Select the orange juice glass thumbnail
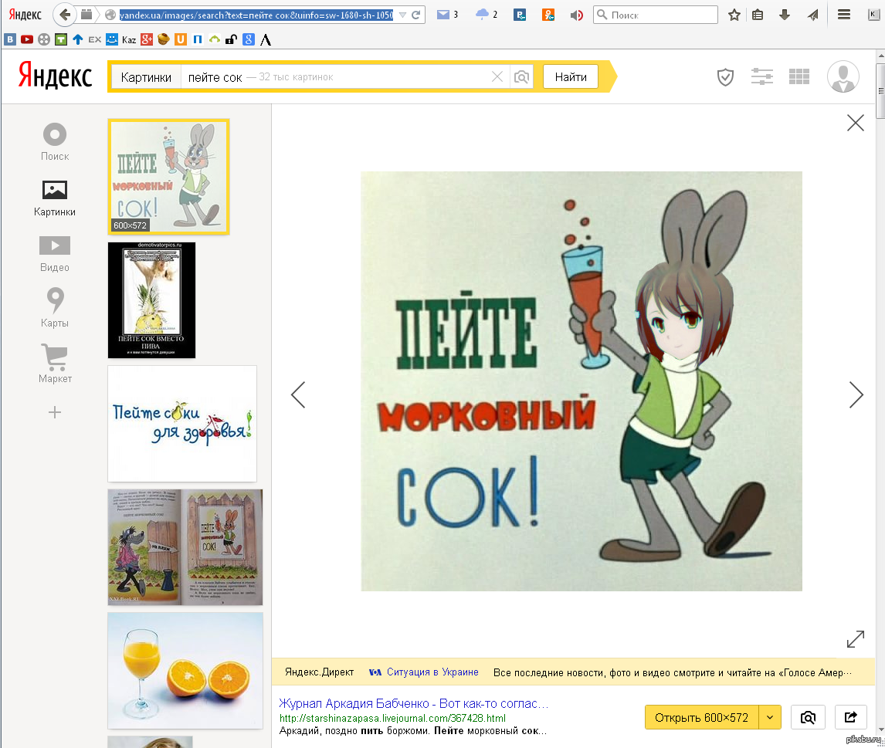The image size is (885, 748). coord(185,671)
